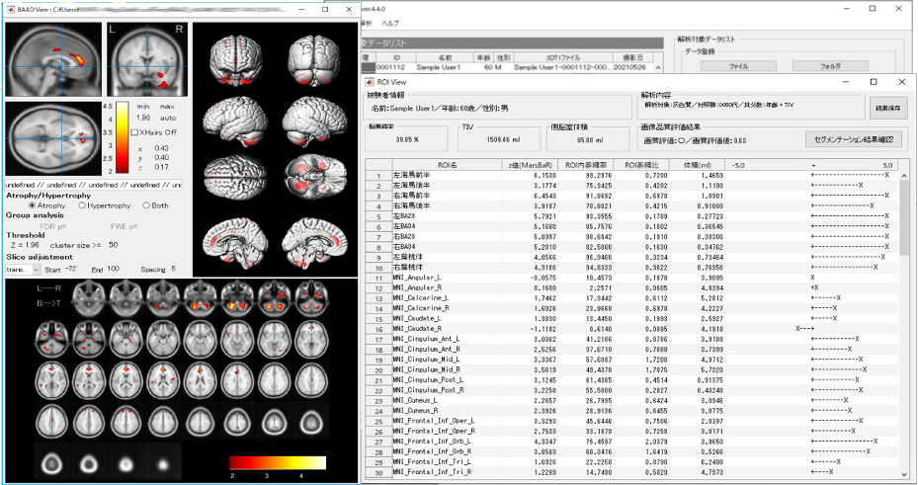Choose the Both radio option

click(147, 205)
